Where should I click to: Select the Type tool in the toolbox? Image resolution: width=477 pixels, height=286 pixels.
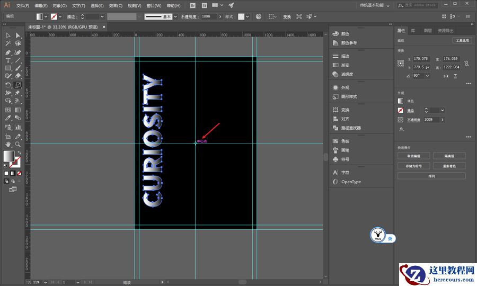click(x=8, y=60)
